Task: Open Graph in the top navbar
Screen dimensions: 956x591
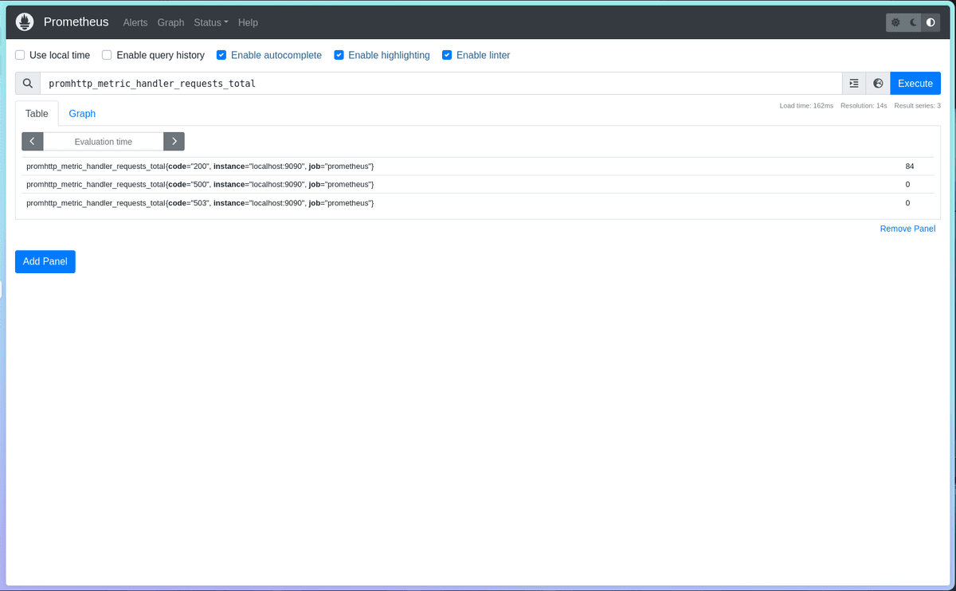Action: pos(170,22)
